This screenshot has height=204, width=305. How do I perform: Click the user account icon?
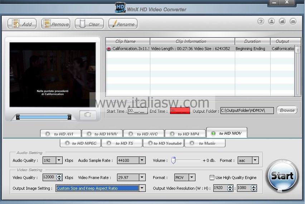[x=272, y=21]
